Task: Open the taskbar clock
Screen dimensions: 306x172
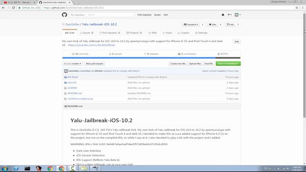Action: tap(297, 169)
